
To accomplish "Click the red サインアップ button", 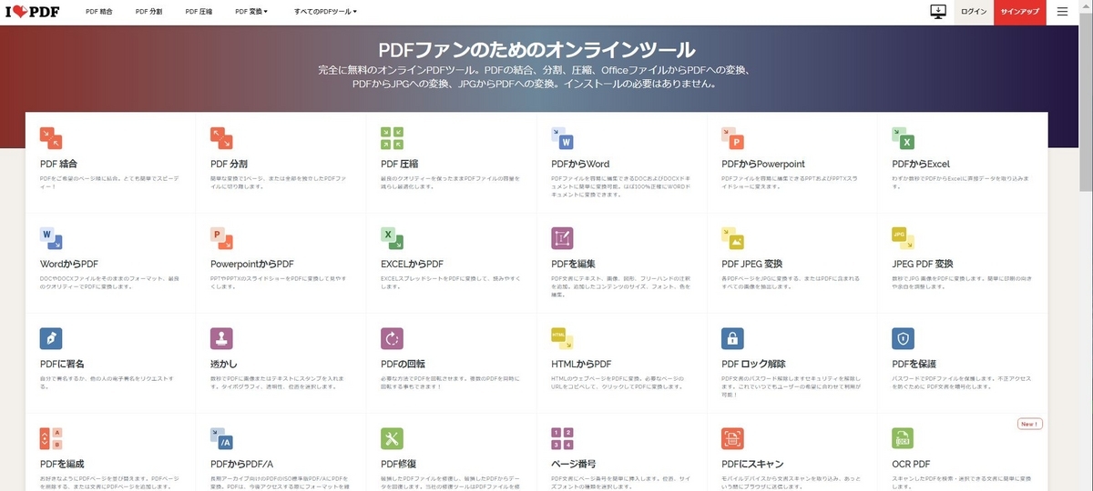I will click(1019, 12).
